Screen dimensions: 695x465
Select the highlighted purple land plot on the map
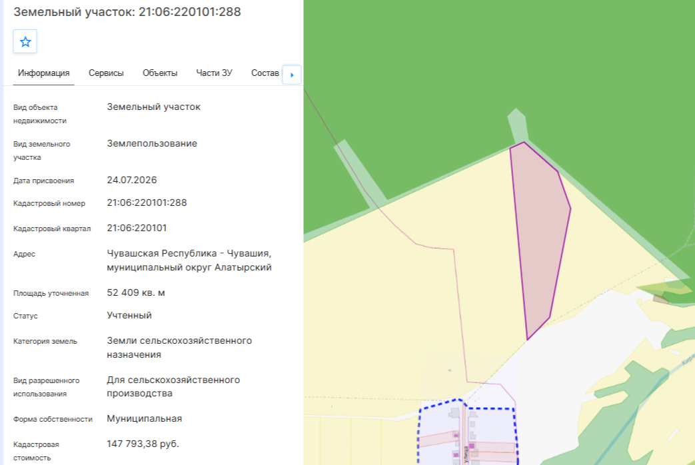coord(540,239)
